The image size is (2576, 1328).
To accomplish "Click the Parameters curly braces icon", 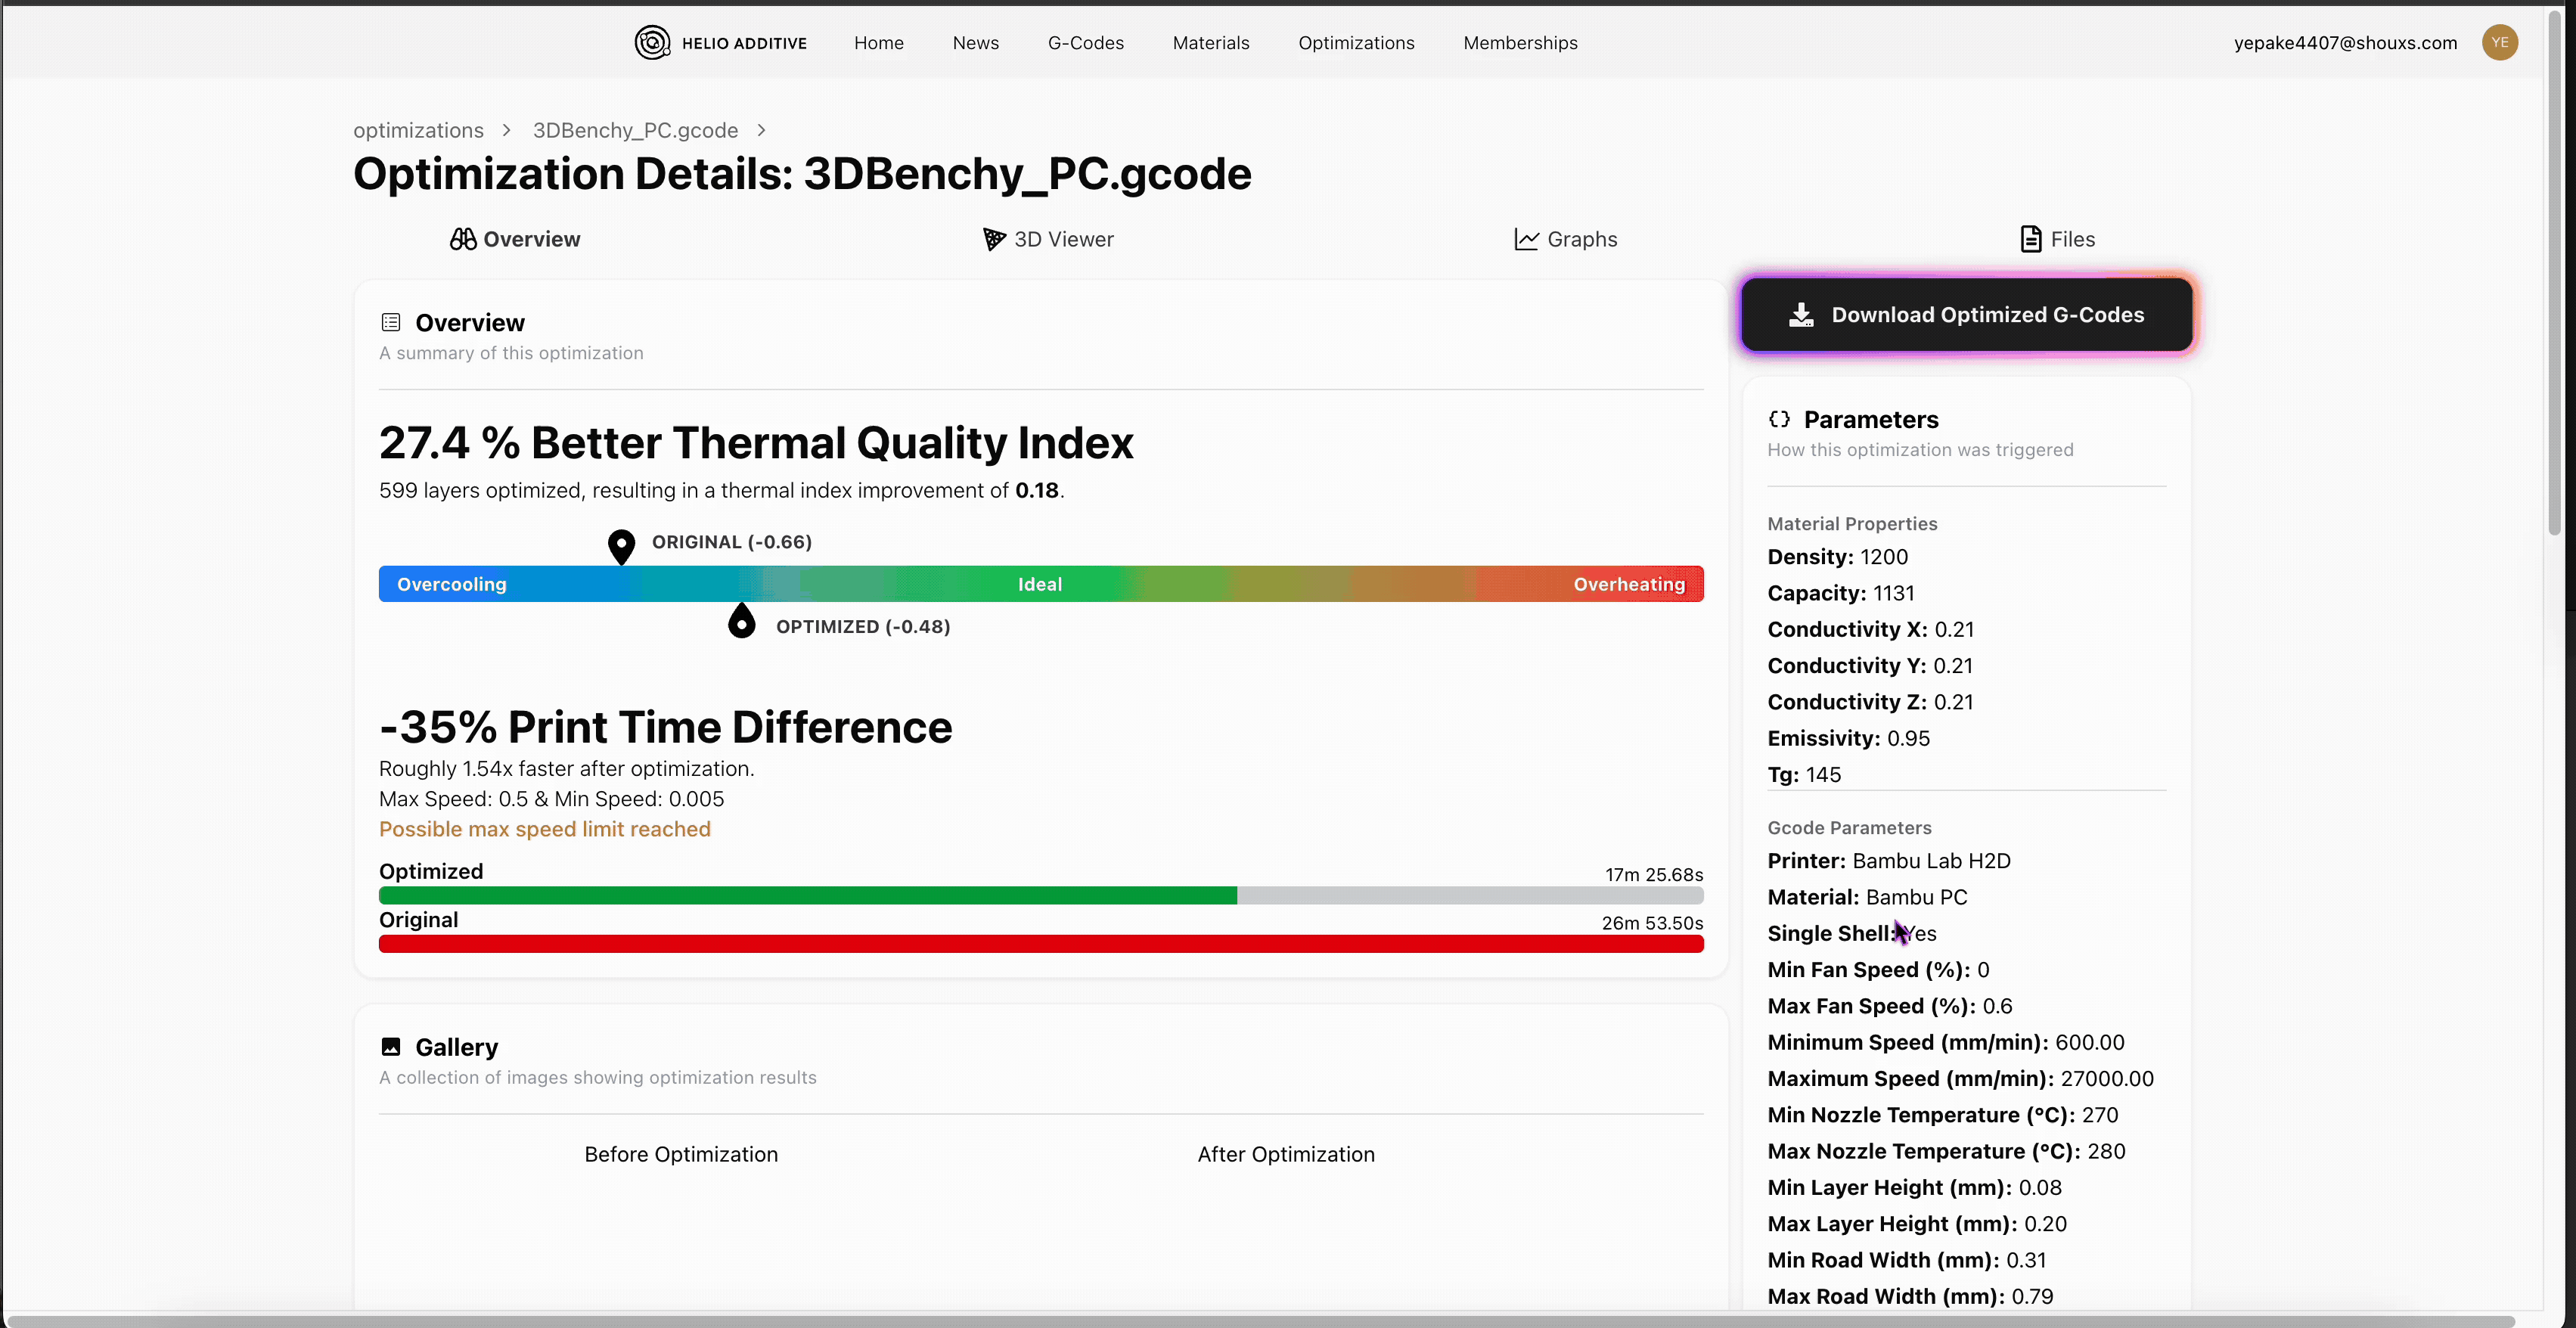I will pos(1779,419).
